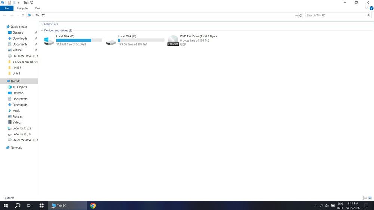The width and height of the screenshot is (374, 210).
Task: Click the 3D Objects cube icon
Action: (x=10, y=87)
